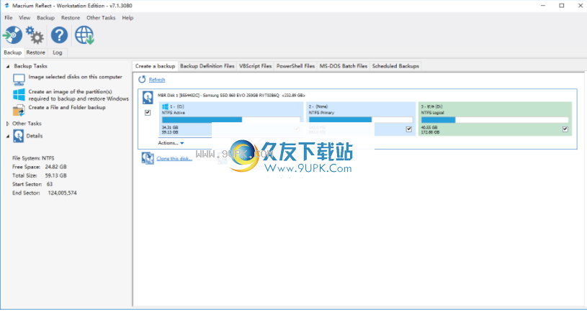Click the Details disk icon in the sidebar
Viewport: 587px width, 312px height.
pyautogui.click(x=18, y=136)
